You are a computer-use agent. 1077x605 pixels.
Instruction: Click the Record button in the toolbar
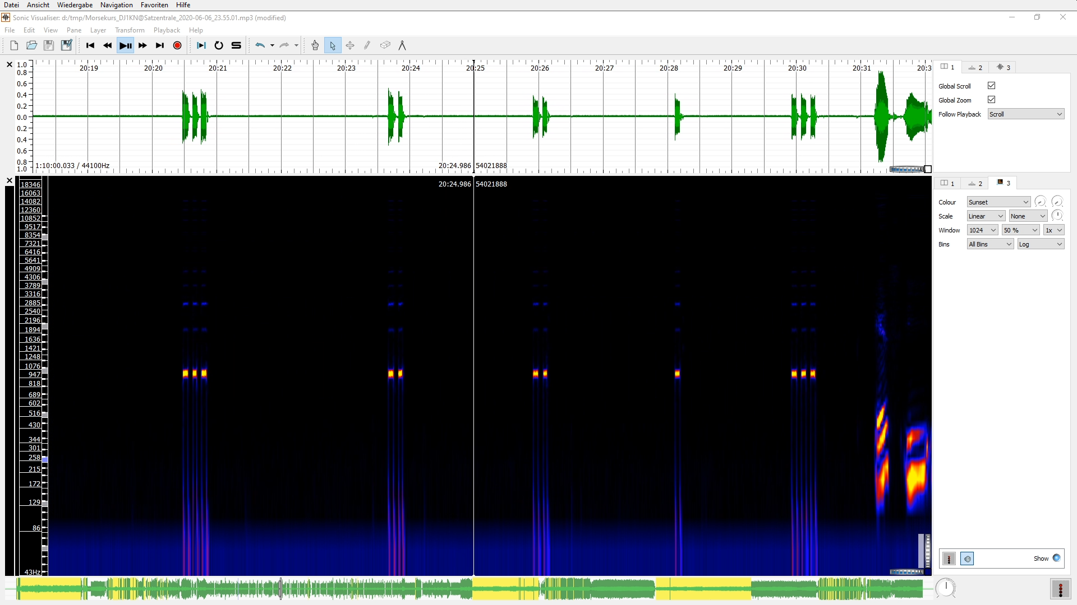[177, 45]
